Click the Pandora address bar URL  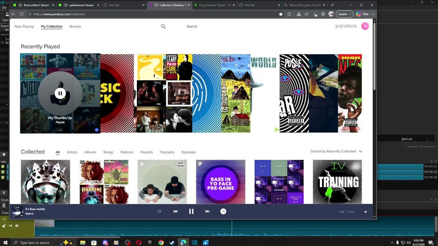(59, 14)
